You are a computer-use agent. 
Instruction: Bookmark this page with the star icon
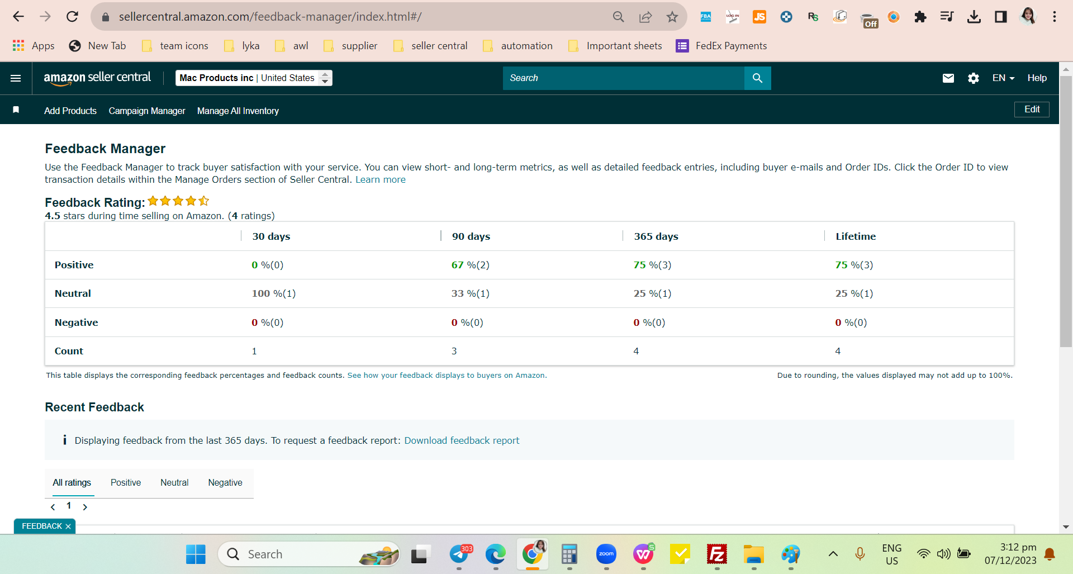[672, 17]
